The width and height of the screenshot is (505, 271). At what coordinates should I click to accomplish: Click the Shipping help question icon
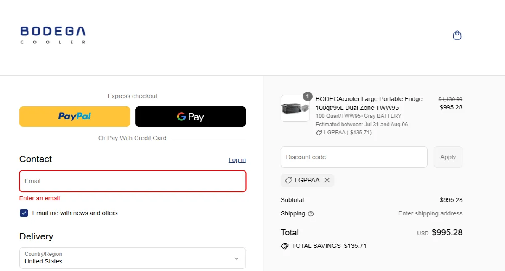tap(311, 214)
